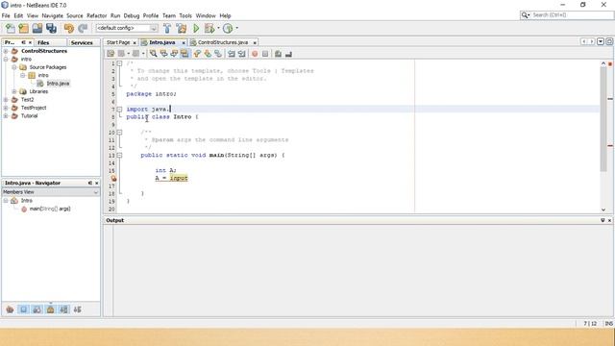615x346 pixels.
Task: Click the Comment editor toolbar icon
Action: click(x=278, y=54)
